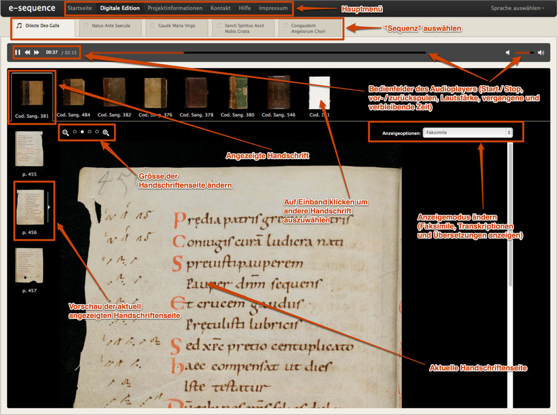This screenshot has width=558, height=415.
Task: Open page thumbnail p. 456
Action: (31, 207)
